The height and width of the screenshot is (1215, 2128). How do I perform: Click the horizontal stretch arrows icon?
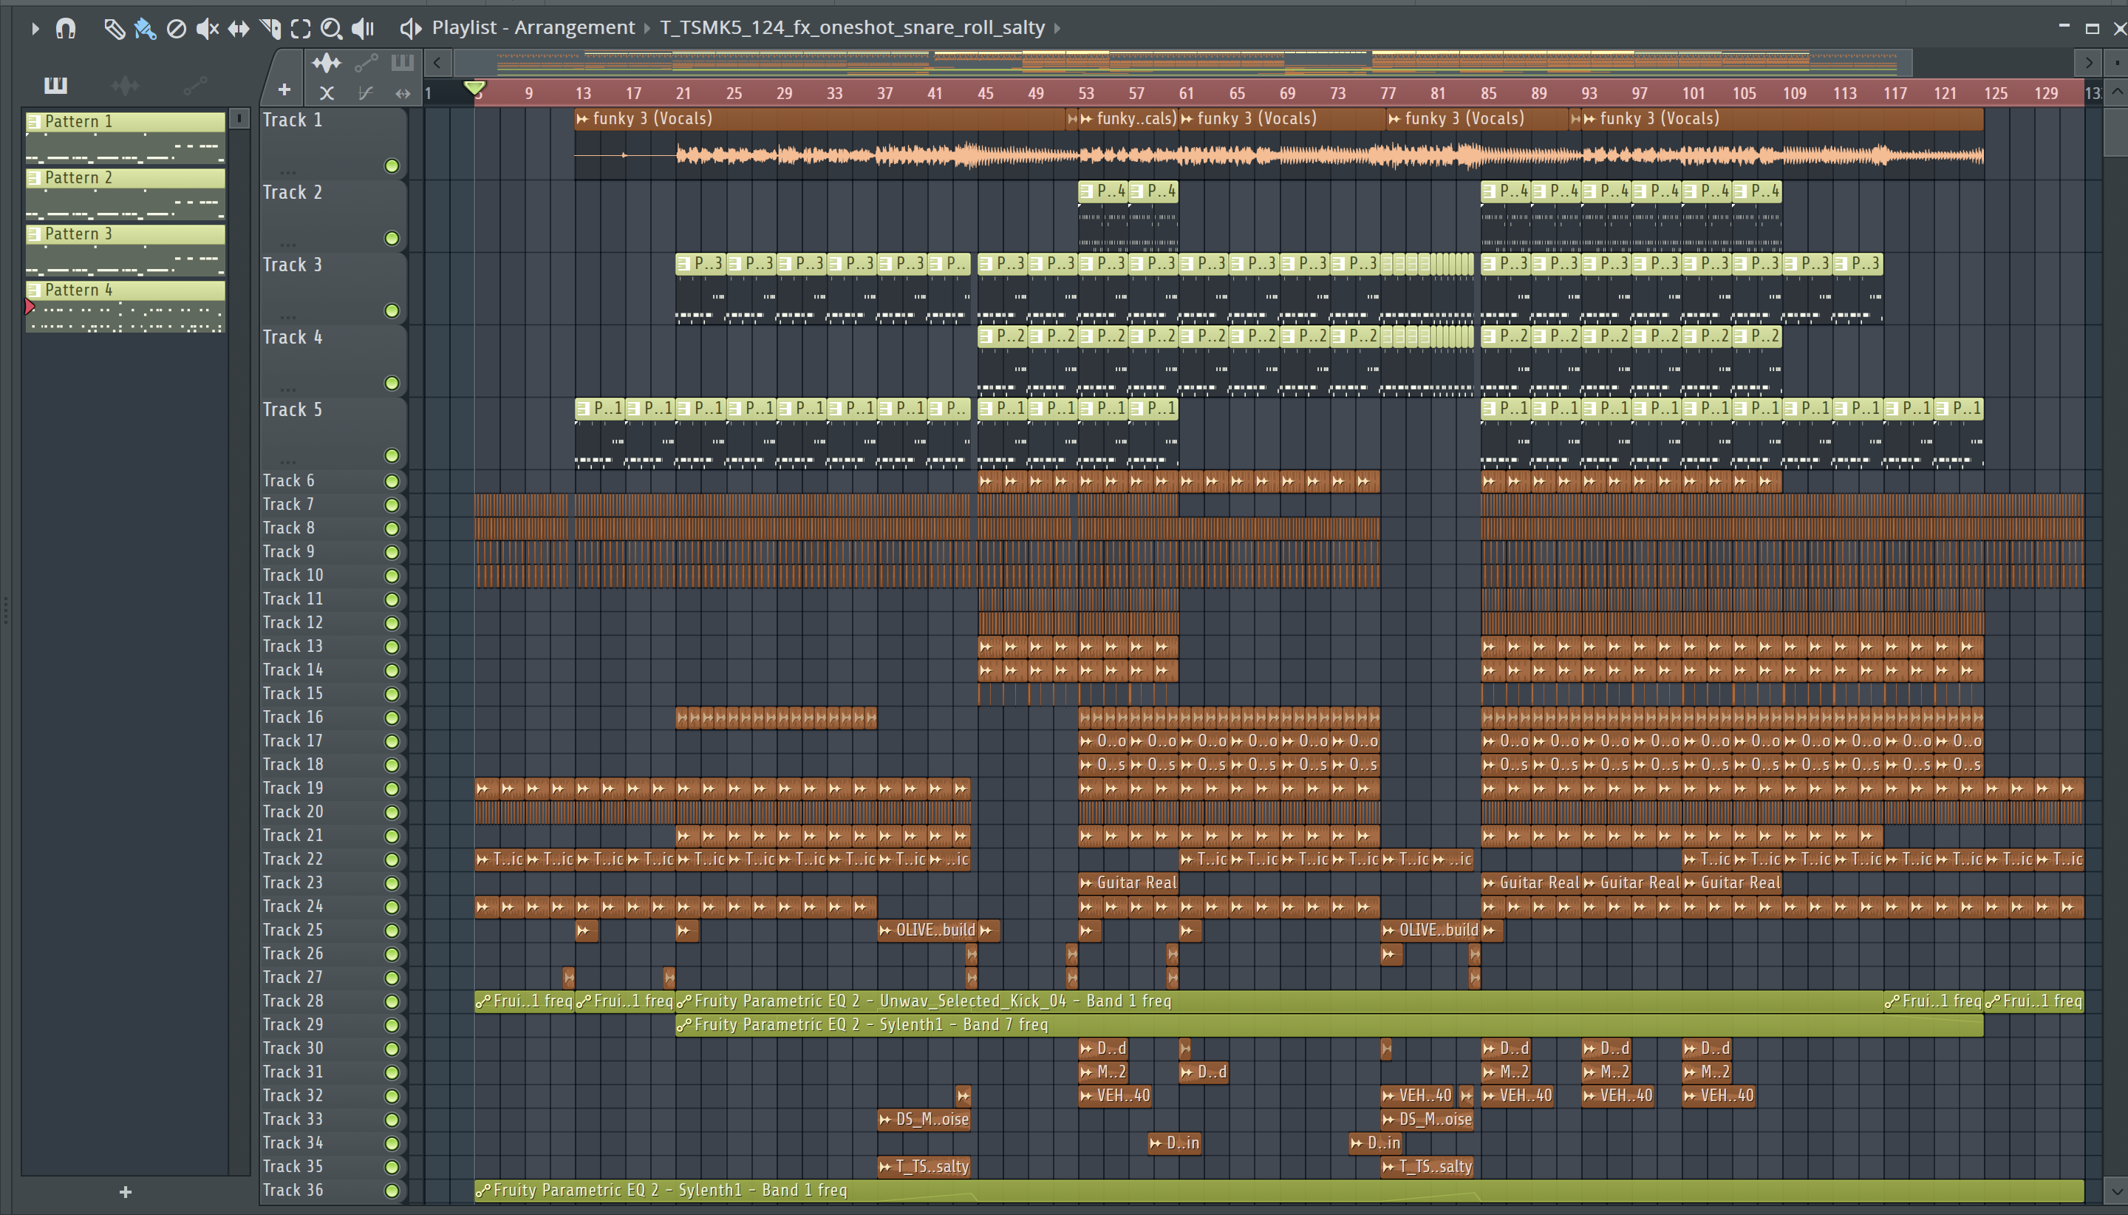403,93
